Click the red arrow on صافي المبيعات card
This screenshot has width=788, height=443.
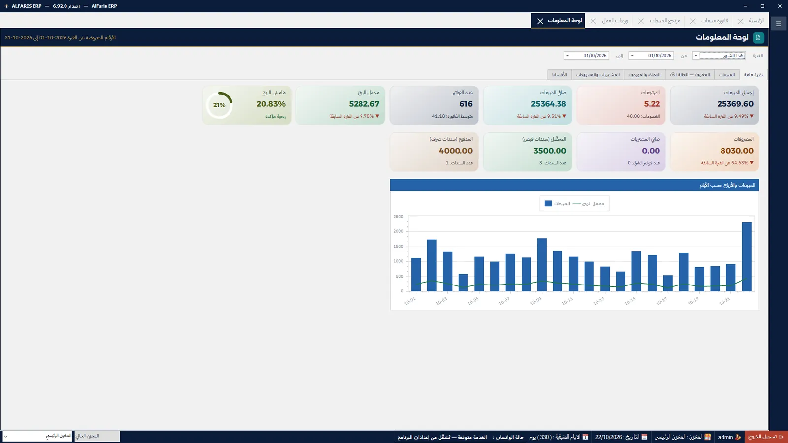coord(564,116)
